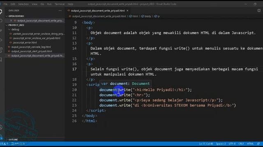Open javascript_error.html in debug folder
This screenshot has height=147, width=263.
pos(25,42)
